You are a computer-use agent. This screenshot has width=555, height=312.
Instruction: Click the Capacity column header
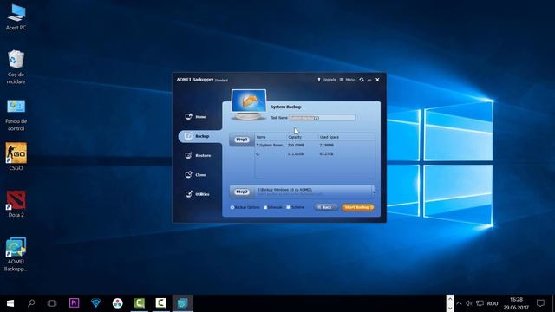295,137
